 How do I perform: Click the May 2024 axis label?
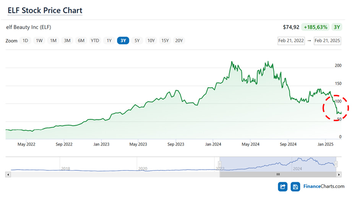[x=251, y=144]
